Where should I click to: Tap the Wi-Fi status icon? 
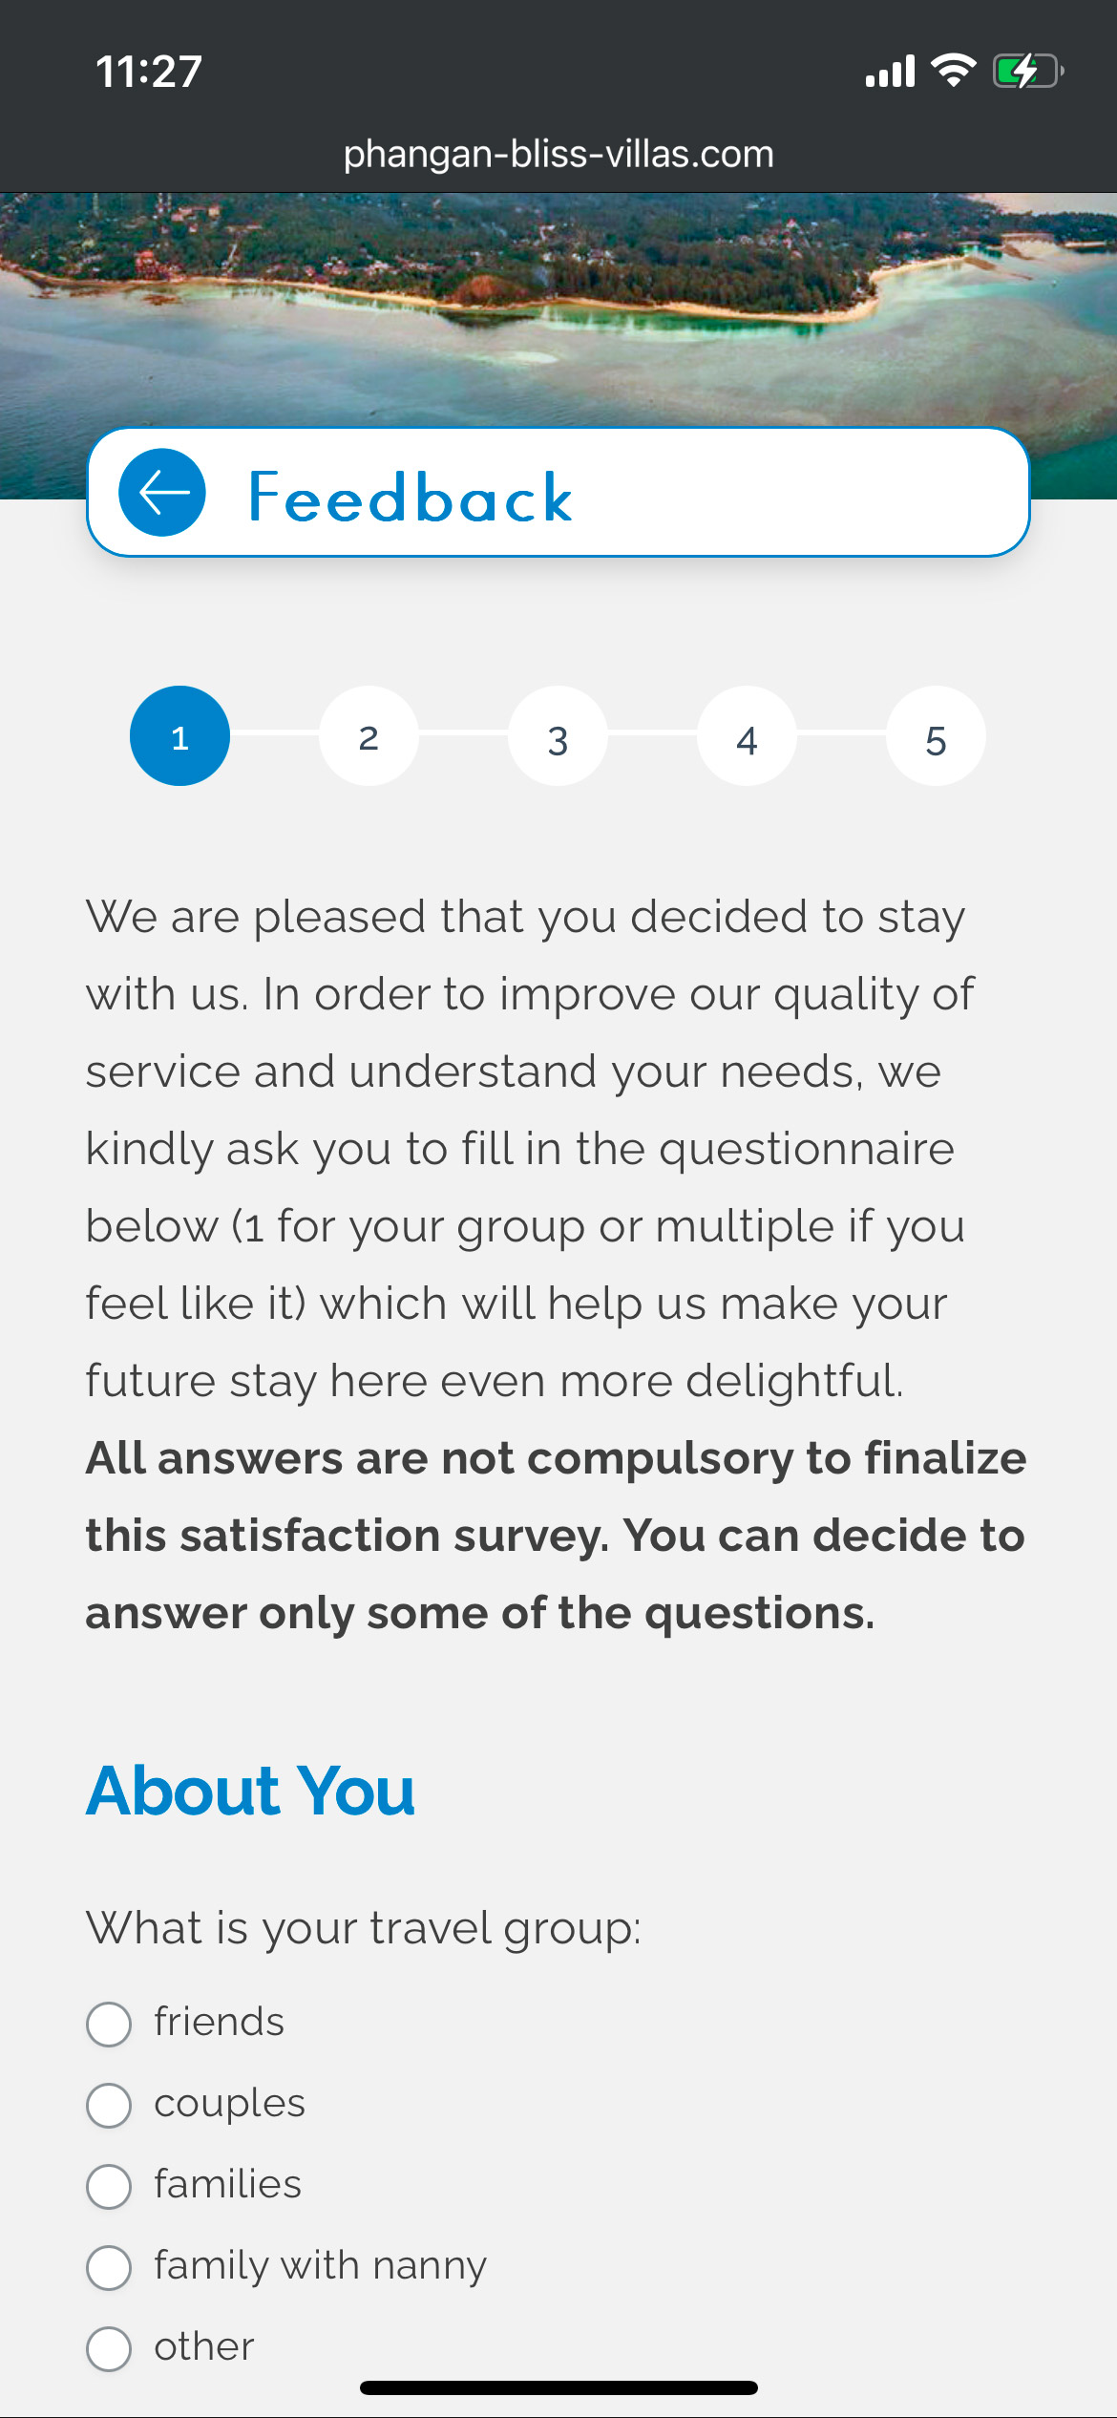pyautogui.click(x=953, y=71)
